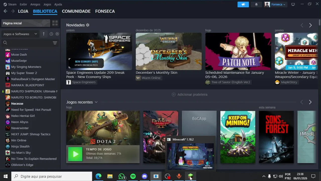321x181 pixels.
Task: Go to Página inicial
Action: tap(26, 23)
